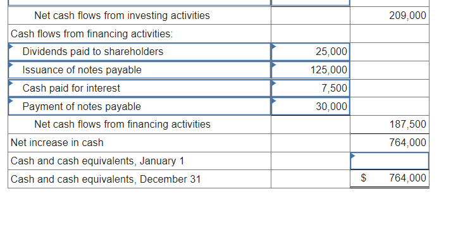Viewport: 451px width, 251px height.
Task: Select the 25,000 dividends amount field
Action: pos(311,52)
